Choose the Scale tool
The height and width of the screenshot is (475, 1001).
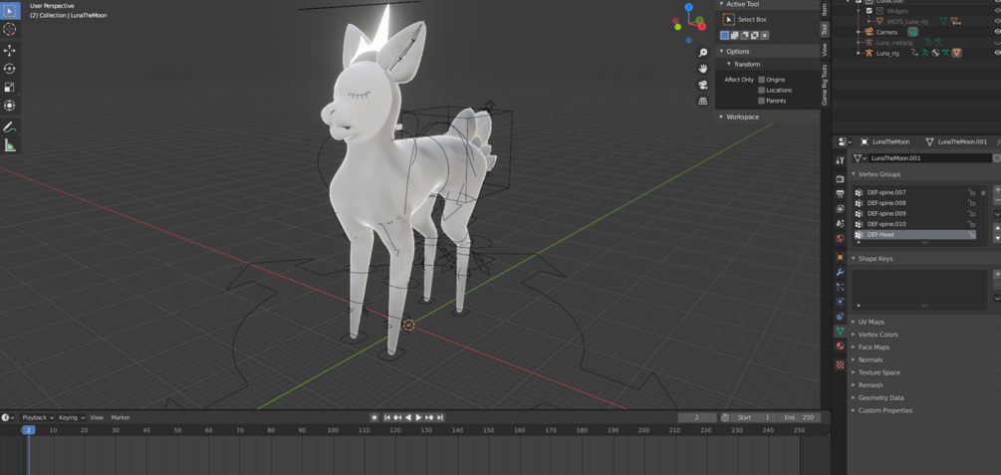point(10,87)
